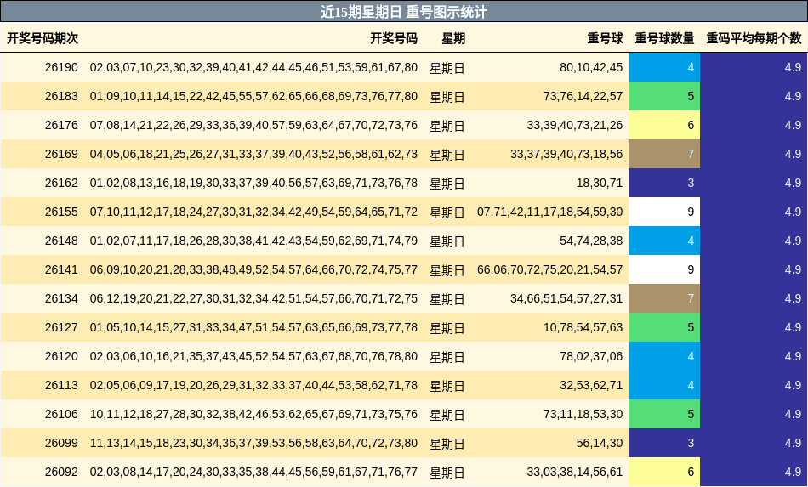Screen dimensions: 808x487
Task: Select issue number 26113
Action: pos(61,385)
